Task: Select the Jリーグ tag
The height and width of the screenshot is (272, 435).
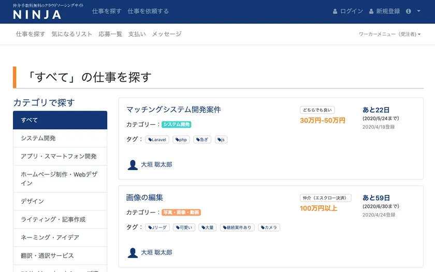Action: [x=157, y=228]
